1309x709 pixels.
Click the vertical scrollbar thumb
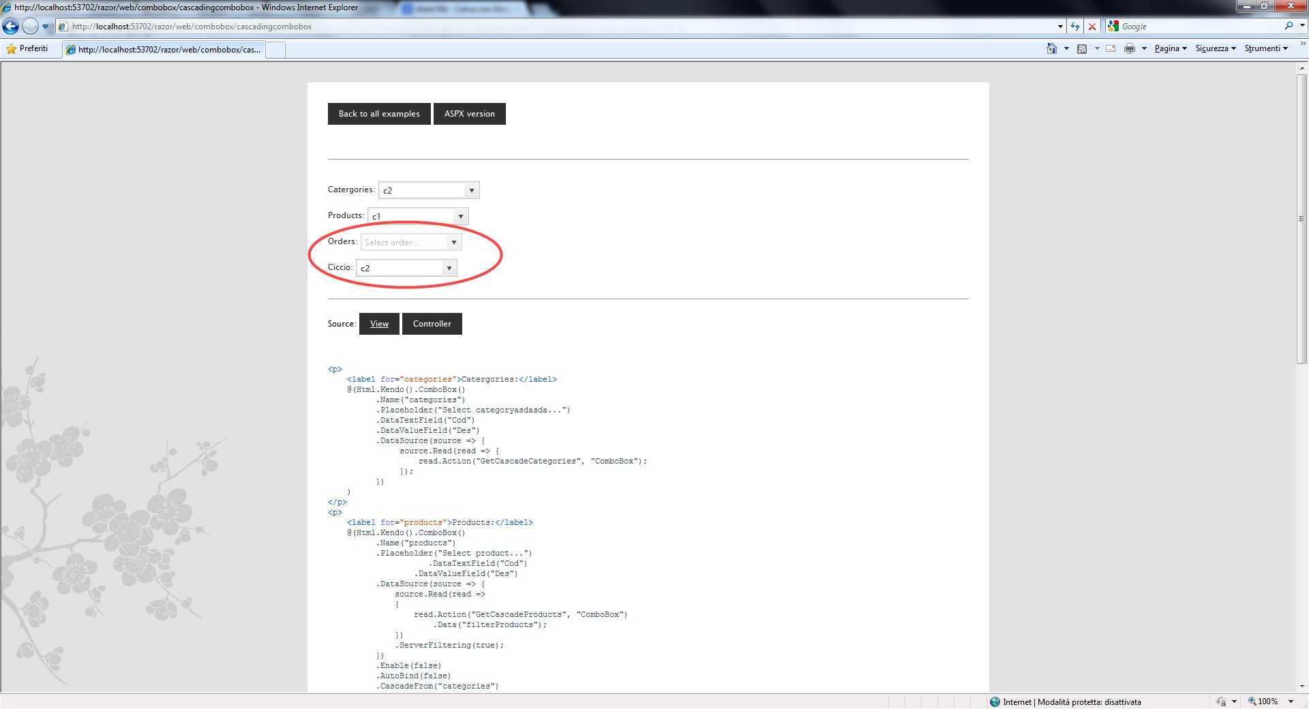pyautogui.click(x=1302, y=219)
